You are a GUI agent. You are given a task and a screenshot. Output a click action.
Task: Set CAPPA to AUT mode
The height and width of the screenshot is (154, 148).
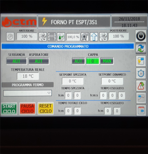pyautogui.click(x=78, y=61)
